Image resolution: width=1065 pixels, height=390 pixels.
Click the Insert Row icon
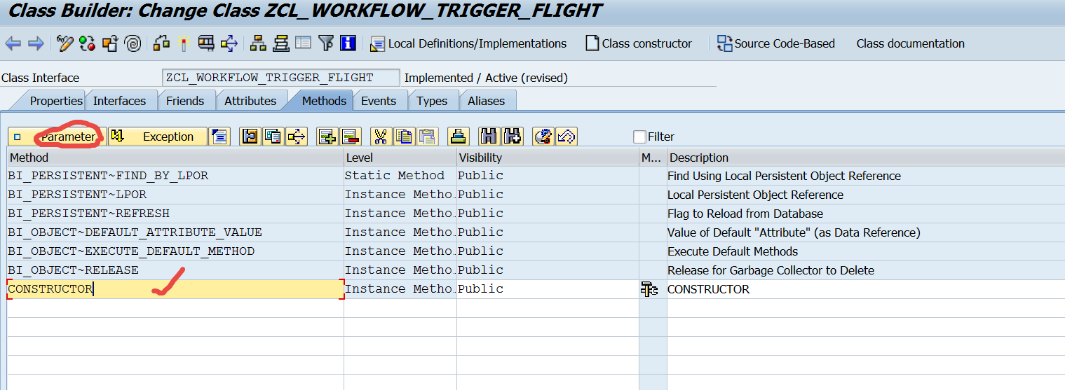(327, 137)
